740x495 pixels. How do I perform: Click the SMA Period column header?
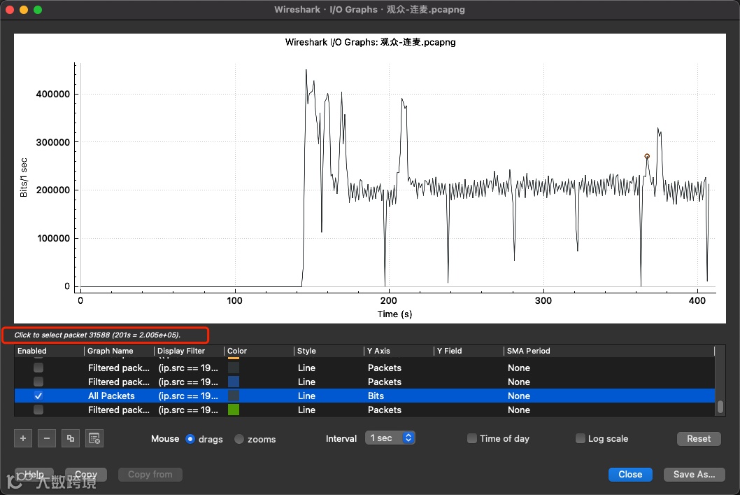(x=609, y=351)
